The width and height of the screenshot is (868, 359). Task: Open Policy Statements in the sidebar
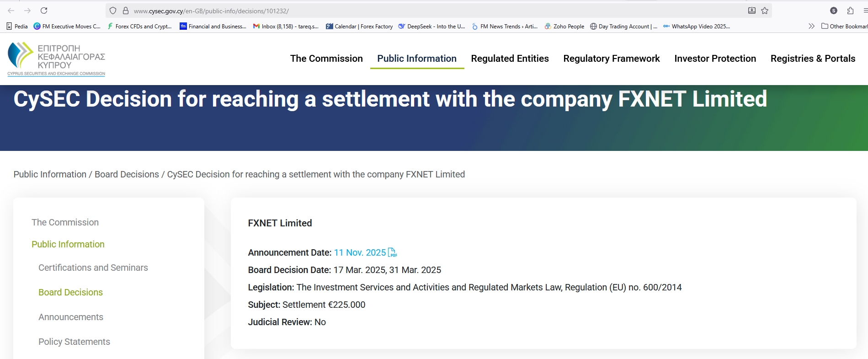click(74, 342)
